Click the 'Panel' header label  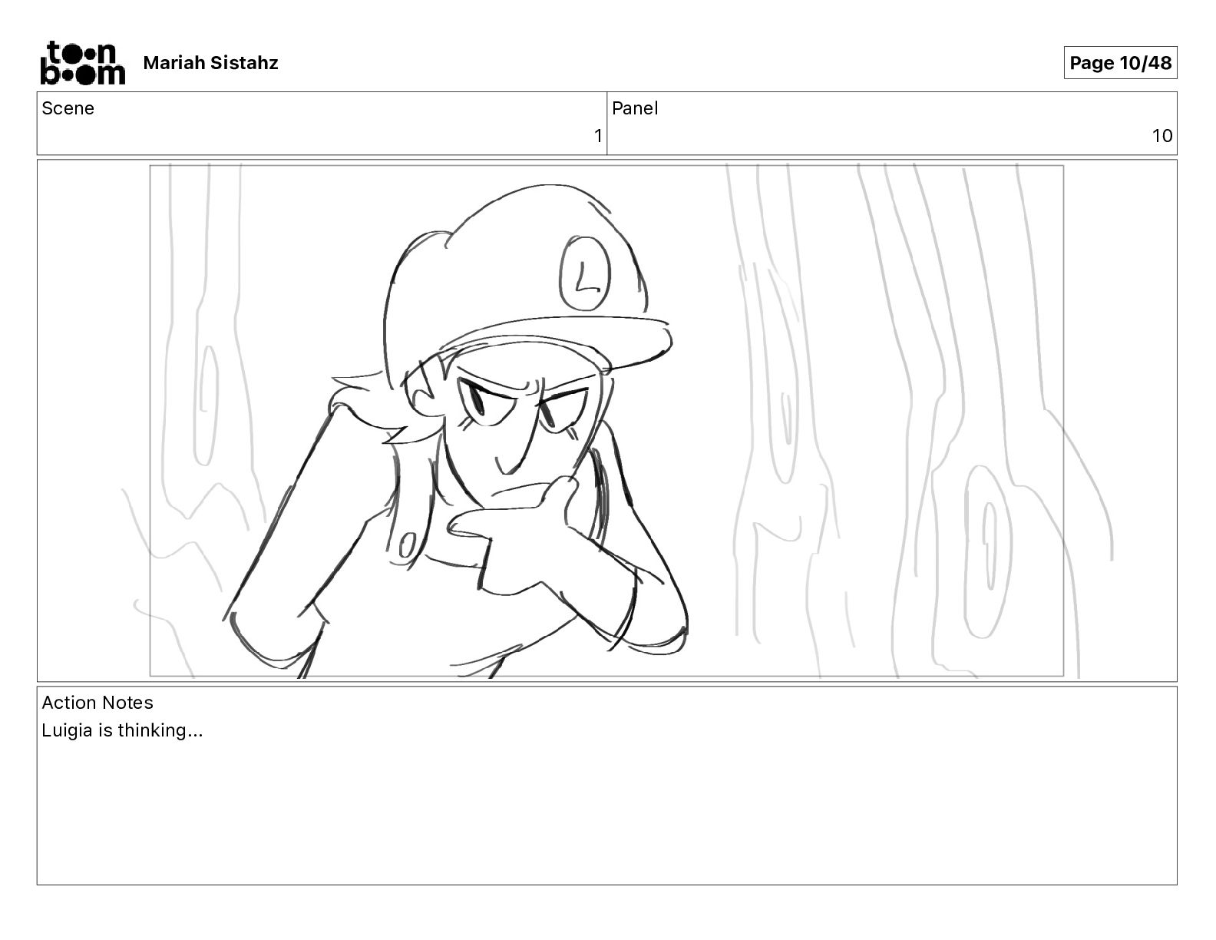[x=635, y=108]
